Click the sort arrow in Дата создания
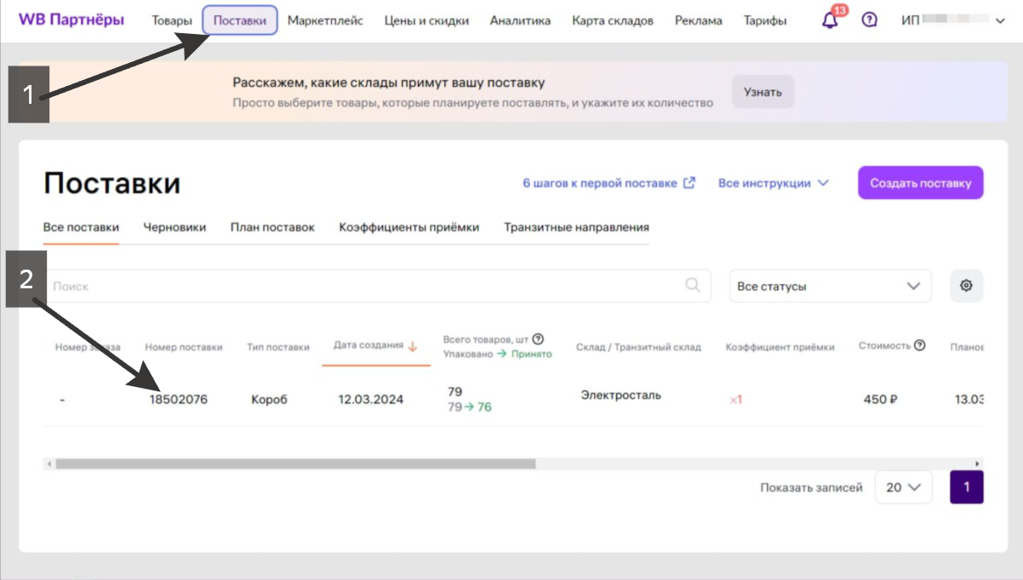The height and width of the screenshot is (580, 1023). [x=413, y=346]
